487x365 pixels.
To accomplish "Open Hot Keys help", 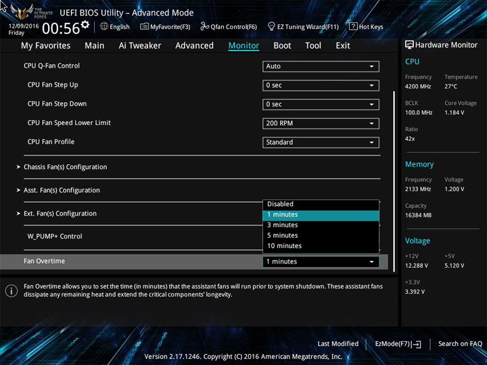I will tap(367, 26).
